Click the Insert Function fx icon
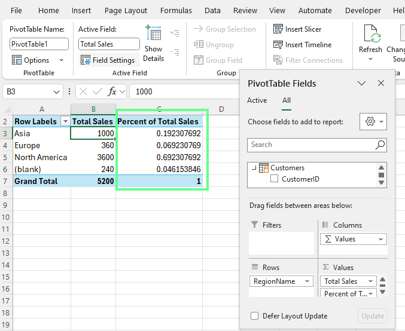The image size is (405, 331). (x=112, y=91)
